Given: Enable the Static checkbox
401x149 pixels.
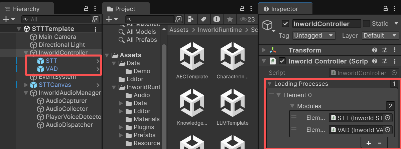Looking at the screenshot, I should pos(367,24).
